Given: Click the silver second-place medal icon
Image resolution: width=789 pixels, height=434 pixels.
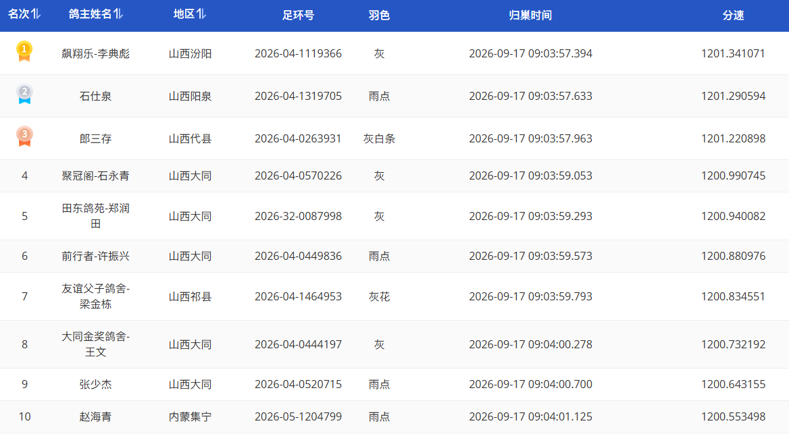Looking at the screenshot, I should [24, 94].
